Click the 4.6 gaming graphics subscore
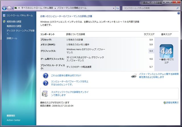The image size is (182, 127). 151,59
